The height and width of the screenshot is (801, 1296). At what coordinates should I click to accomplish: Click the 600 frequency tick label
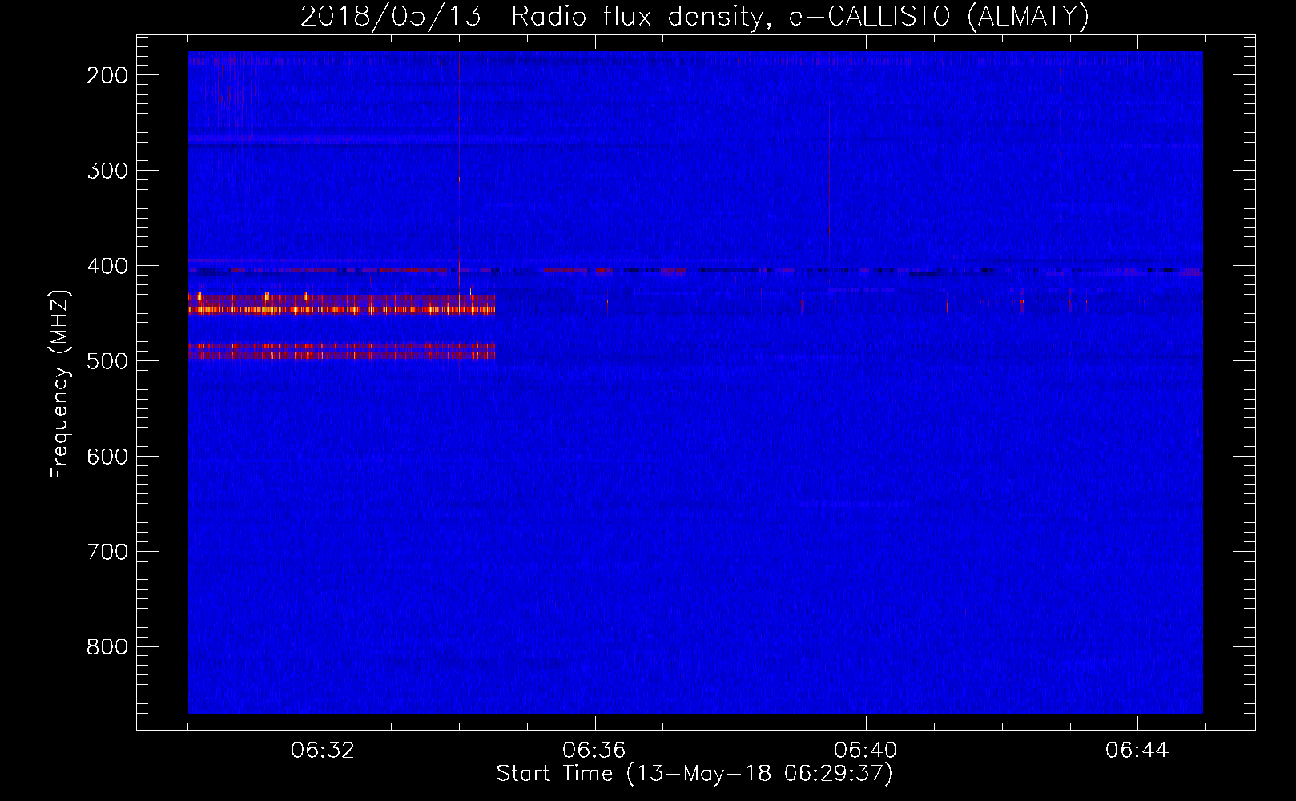coord(107,457)
